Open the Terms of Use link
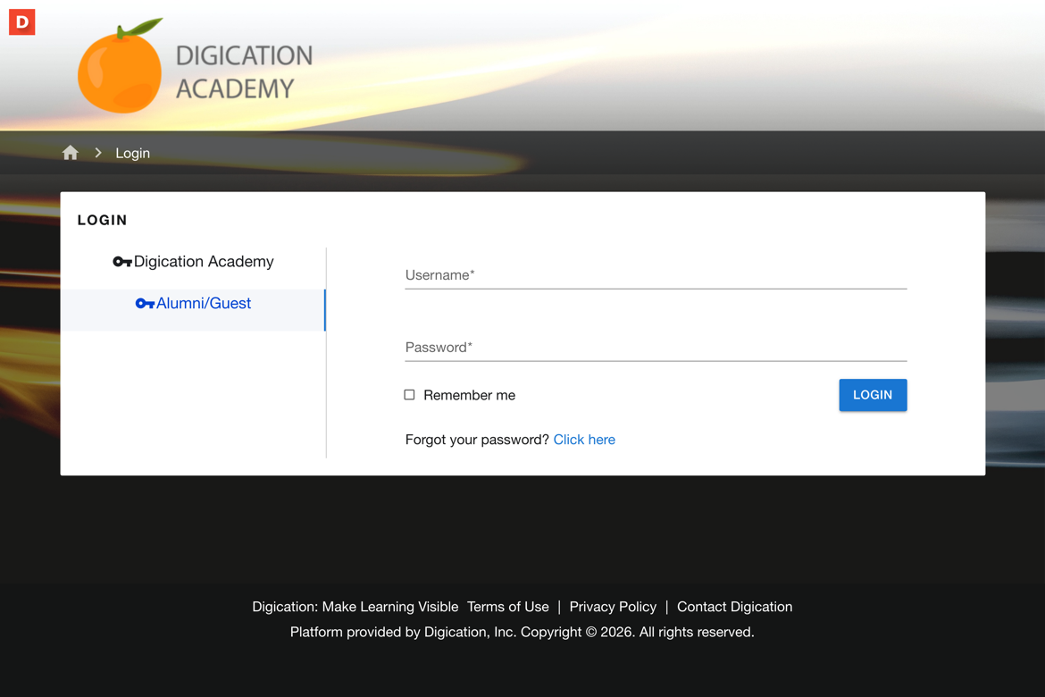The height and width of the screenshot is (697, 1045). pos(508,606)
